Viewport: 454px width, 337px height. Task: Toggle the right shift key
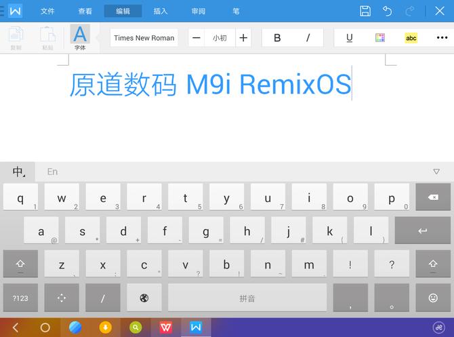[x=433, y=264]
